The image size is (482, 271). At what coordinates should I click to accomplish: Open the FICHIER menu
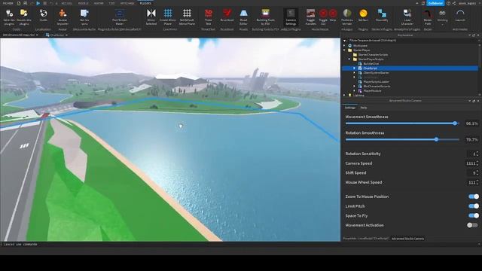pos(8,3)
